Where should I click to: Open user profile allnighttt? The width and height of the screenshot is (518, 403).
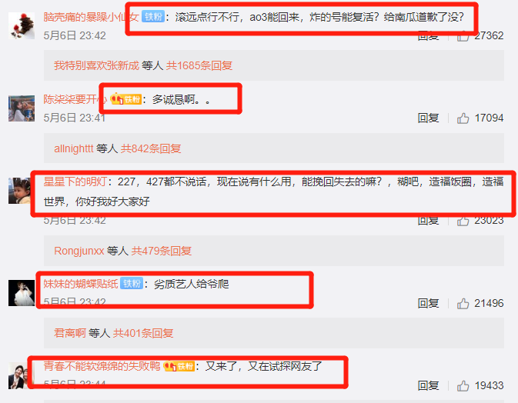[x=74, y=148]
